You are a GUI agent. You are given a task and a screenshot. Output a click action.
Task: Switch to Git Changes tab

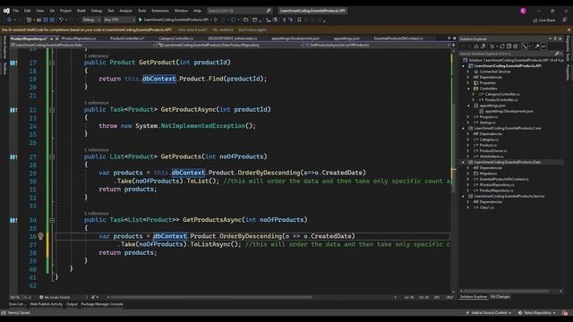pos(500,297)
